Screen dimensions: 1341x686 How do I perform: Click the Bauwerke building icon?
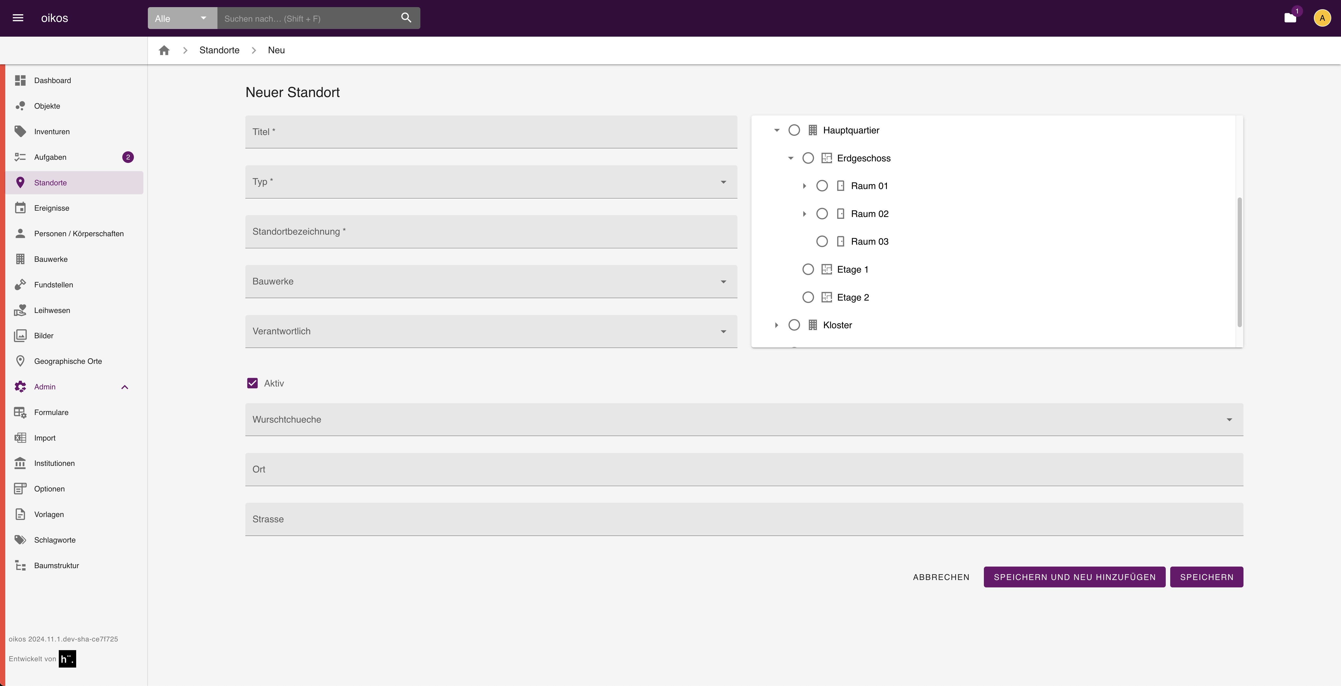click(20, 259)
